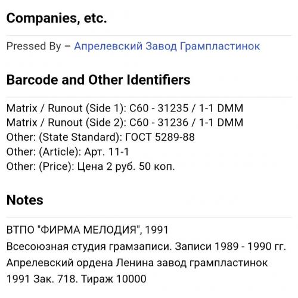Click the "Other: (State Standard)" label
This screenshot has height=298, width=298.
(64, 137)
